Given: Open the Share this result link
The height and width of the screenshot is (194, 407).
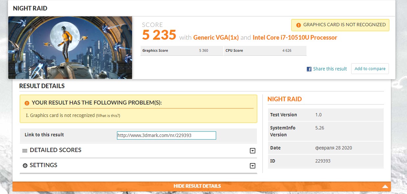Looking at the screenshot, I should (x=330, y=69).
